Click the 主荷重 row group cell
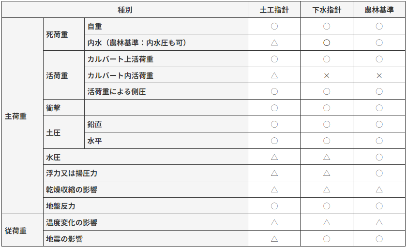The width and height of the screenshot is (407, 247). pos(23,116)
